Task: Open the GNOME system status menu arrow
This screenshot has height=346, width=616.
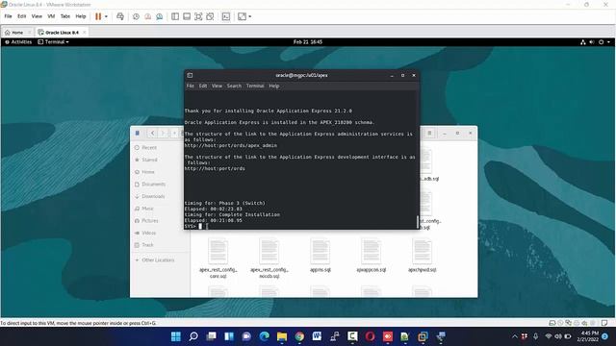Action: click(609, 42)
